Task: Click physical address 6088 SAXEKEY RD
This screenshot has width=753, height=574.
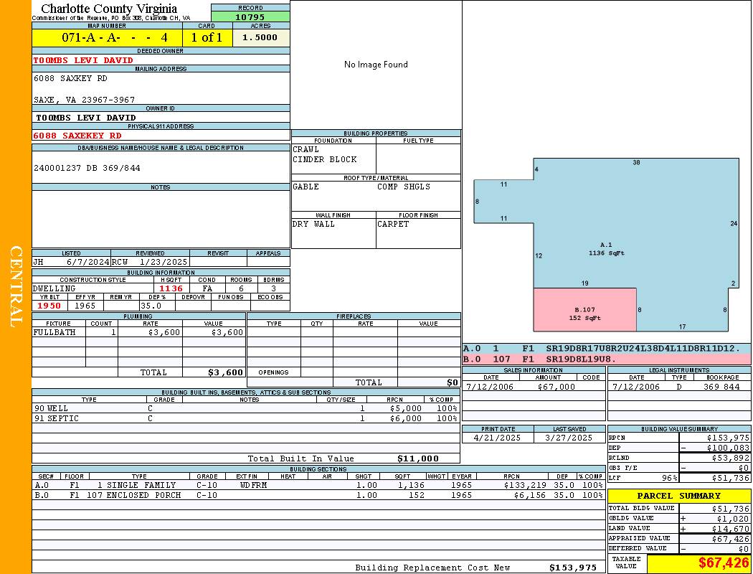Action: (77, 136)
